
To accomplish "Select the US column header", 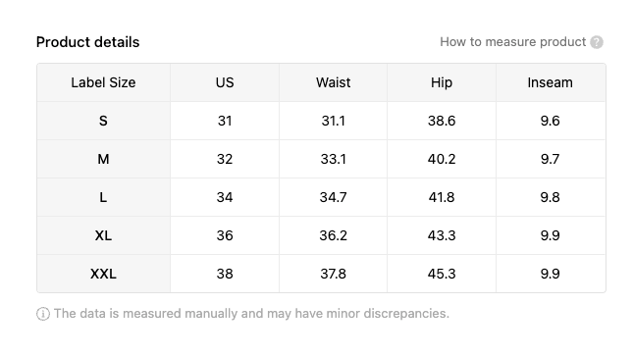I will tap(225, 82).
